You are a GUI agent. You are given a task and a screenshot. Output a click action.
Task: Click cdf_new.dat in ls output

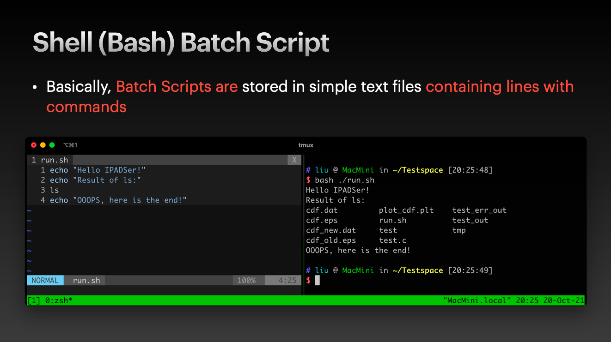(331, 230)
